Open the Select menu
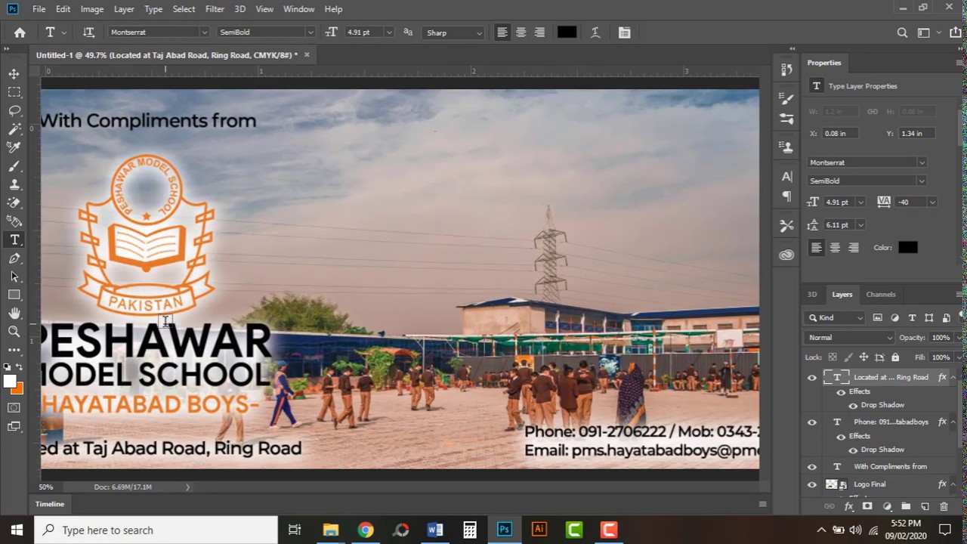This screenshot has width=967, height=544. pyautogui.click(x=184, y=9)
